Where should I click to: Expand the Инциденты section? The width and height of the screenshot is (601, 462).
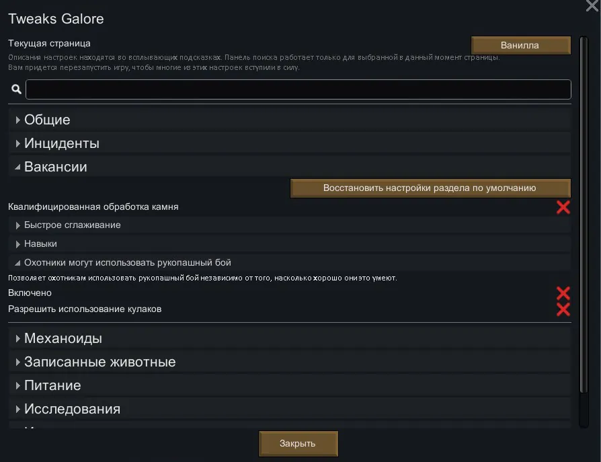tap(61, 143)
